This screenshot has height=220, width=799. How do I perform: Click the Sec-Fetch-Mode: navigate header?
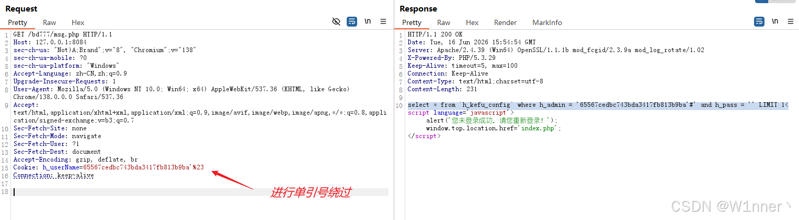[x=58, y=136]
